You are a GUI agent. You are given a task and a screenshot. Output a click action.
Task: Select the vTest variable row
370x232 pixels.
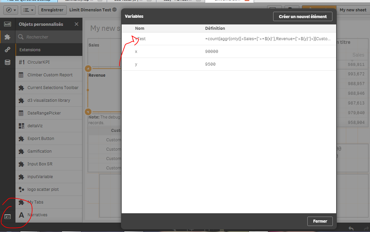tap(229, 39)
